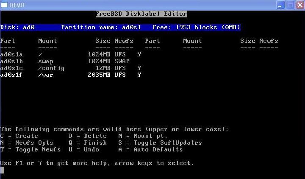Click the left 'Mount' column header

[x=47, y=41]
